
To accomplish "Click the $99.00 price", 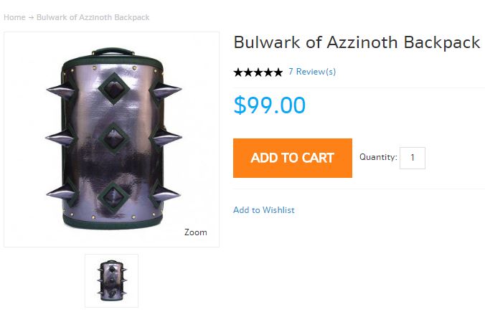I will click(x=270, y=105).
